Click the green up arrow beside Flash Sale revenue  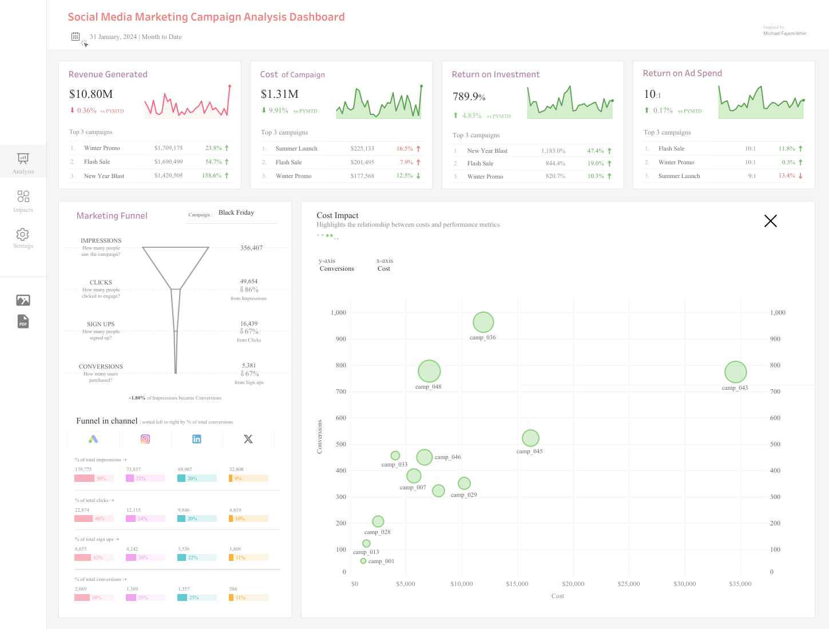click(225, 161)
